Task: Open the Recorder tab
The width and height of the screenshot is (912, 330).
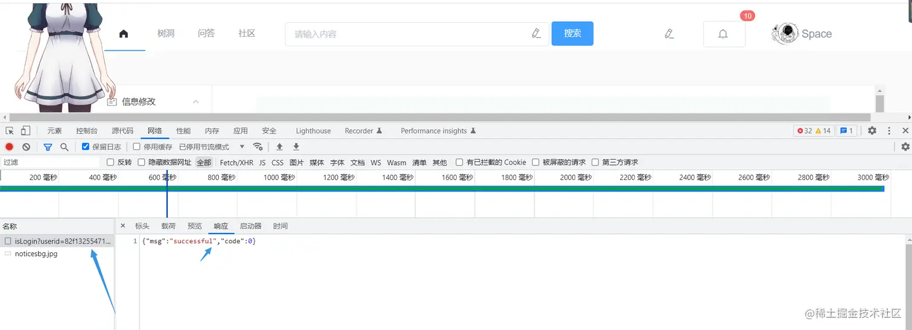Action: pyautogui.click(x=364, y=131)
